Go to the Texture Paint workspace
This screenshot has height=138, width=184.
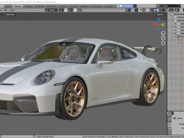click(x=51, y=6)
